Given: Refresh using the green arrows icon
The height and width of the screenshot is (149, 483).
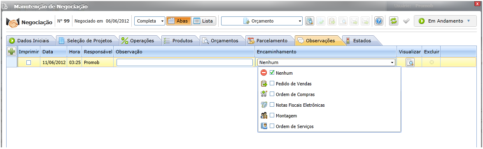Looking at the screenshot, I should click(x=393, y=21).
